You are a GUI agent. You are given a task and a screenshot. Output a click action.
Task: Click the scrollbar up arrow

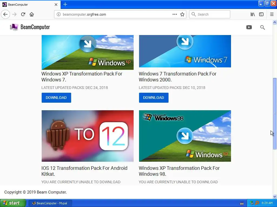[x=275, y=22]
